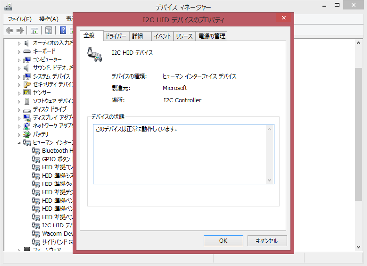Viewport: 367px width, 266px height.
Task: Expand the オーディオの入力 node
Action: coord(19,43)
